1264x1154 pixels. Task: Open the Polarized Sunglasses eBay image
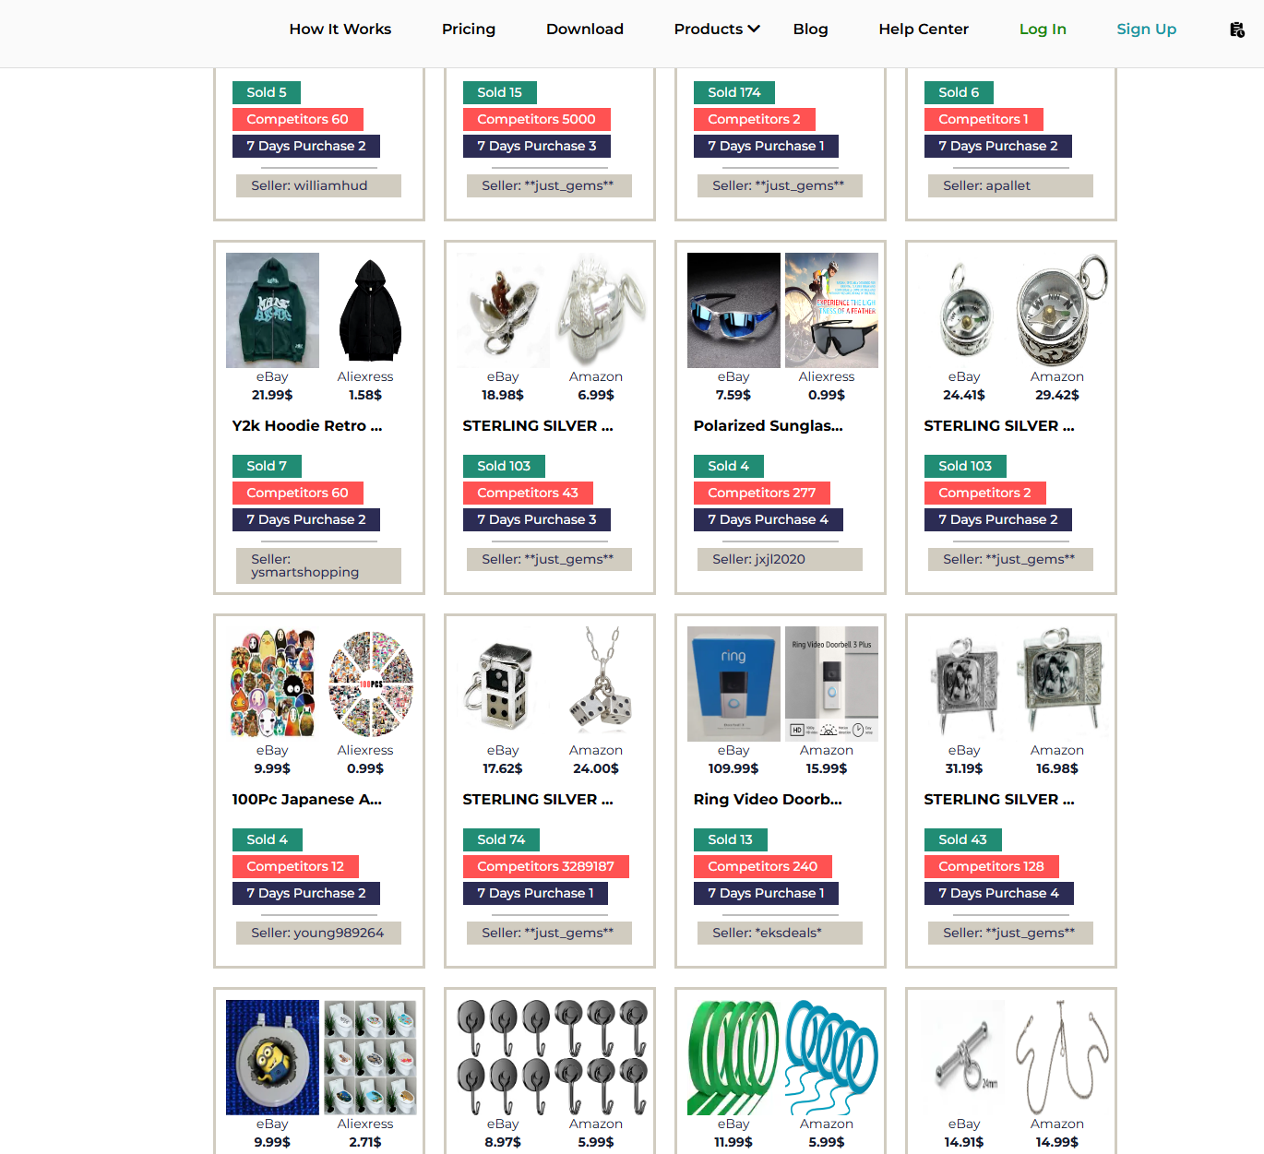tap(733, 310)
